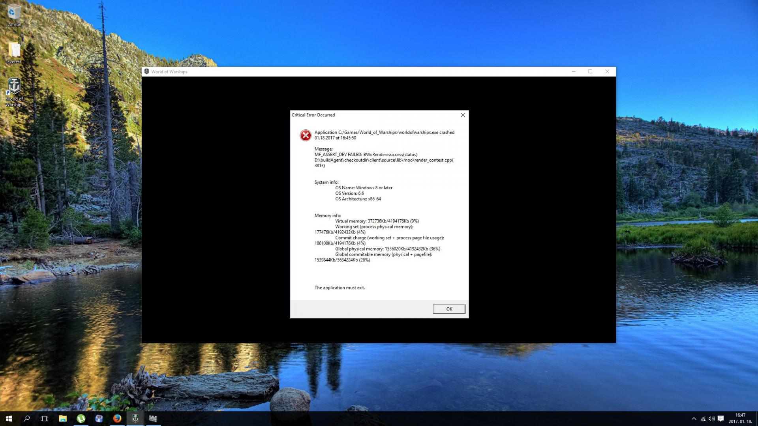The image size is (758, 426).
Task: Click World of Warships taskbar button
Action: tap(135, 419)
